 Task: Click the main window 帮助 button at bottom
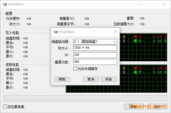pyautogui.click(x=134, y=106)
